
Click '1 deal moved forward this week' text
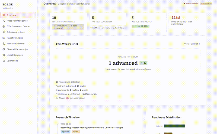click(128, 69)
